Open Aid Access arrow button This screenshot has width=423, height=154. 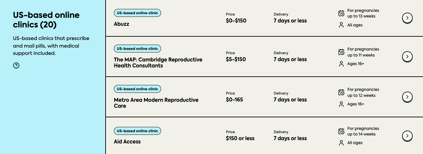pyautogui.click(x=407, y=136)
